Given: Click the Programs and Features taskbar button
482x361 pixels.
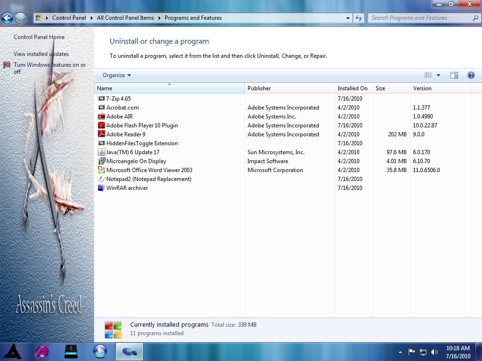Looking at the screenshot, I should pos(129,352).
